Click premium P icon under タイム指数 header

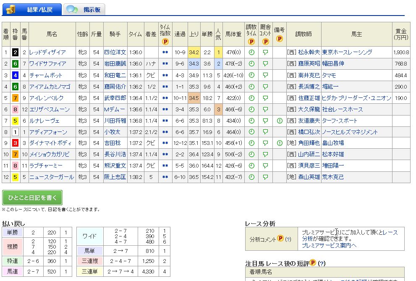(165, 42)
